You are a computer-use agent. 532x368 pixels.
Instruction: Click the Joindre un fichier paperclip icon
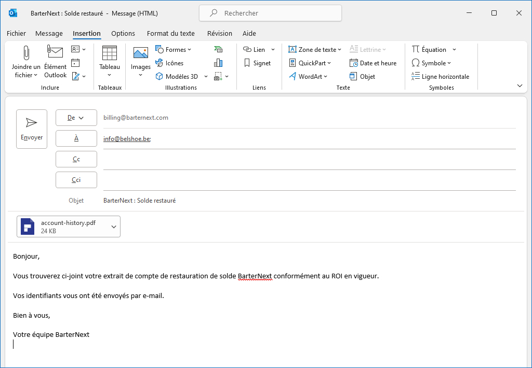click(x=26, y=53)
